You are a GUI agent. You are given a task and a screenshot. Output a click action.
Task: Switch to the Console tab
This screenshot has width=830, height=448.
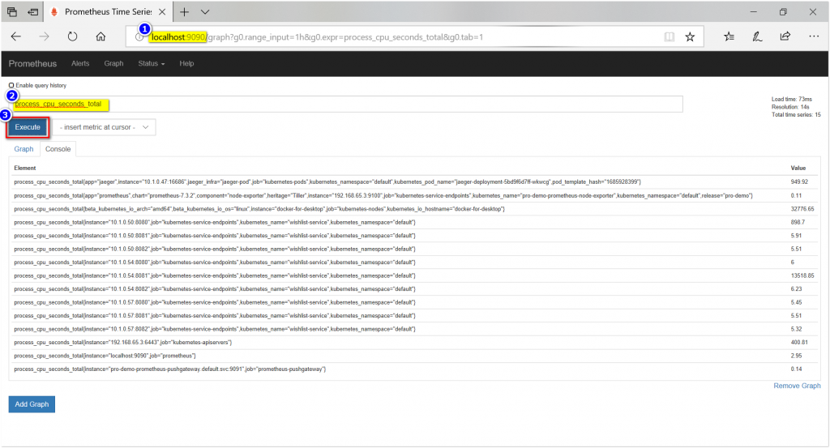pyautogui.click(x=58, y=149)
